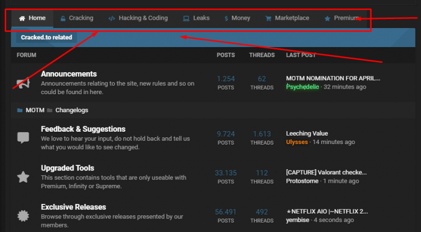Open the Cracking tab
Screen dimensions: 421x232
click(77, 18)
